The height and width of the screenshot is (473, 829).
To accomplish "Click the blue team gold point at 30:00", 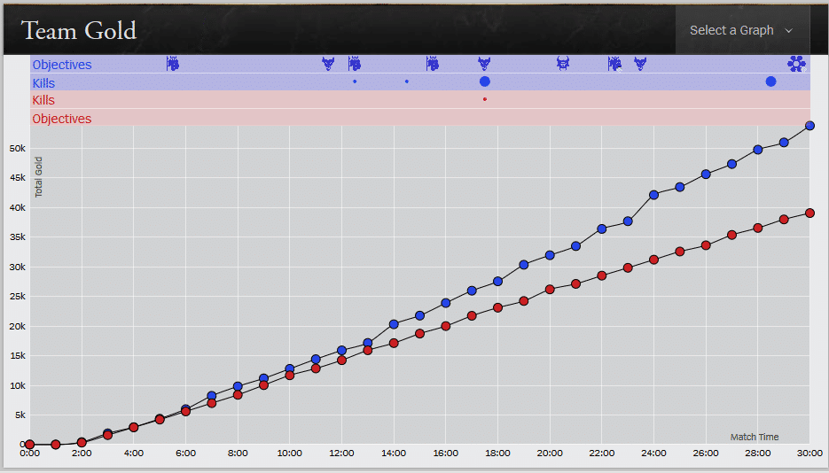I will [809, 126].
